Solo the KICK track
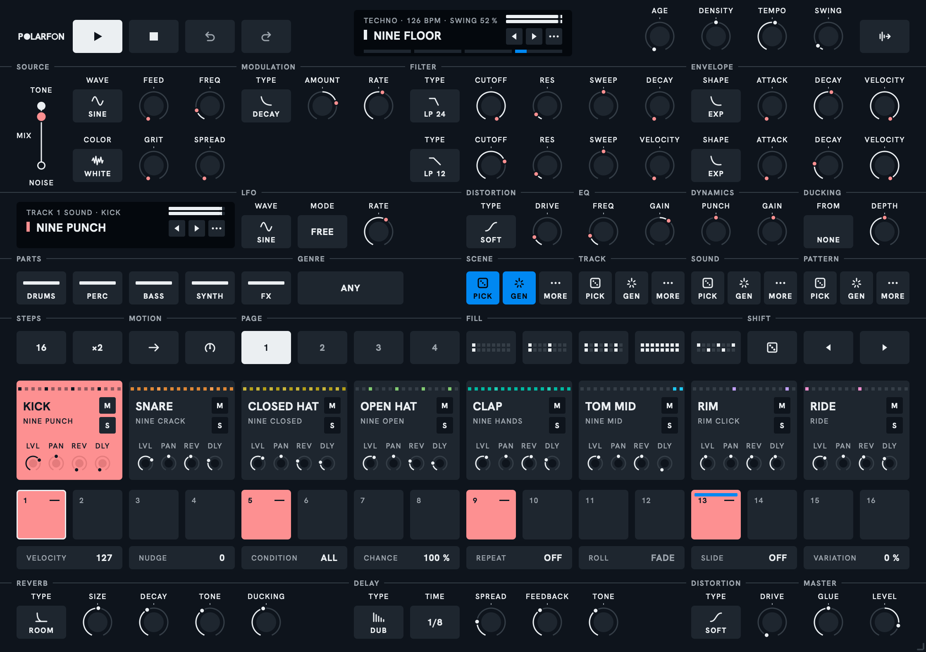This screenshot has width=926, height=652. 107,425
